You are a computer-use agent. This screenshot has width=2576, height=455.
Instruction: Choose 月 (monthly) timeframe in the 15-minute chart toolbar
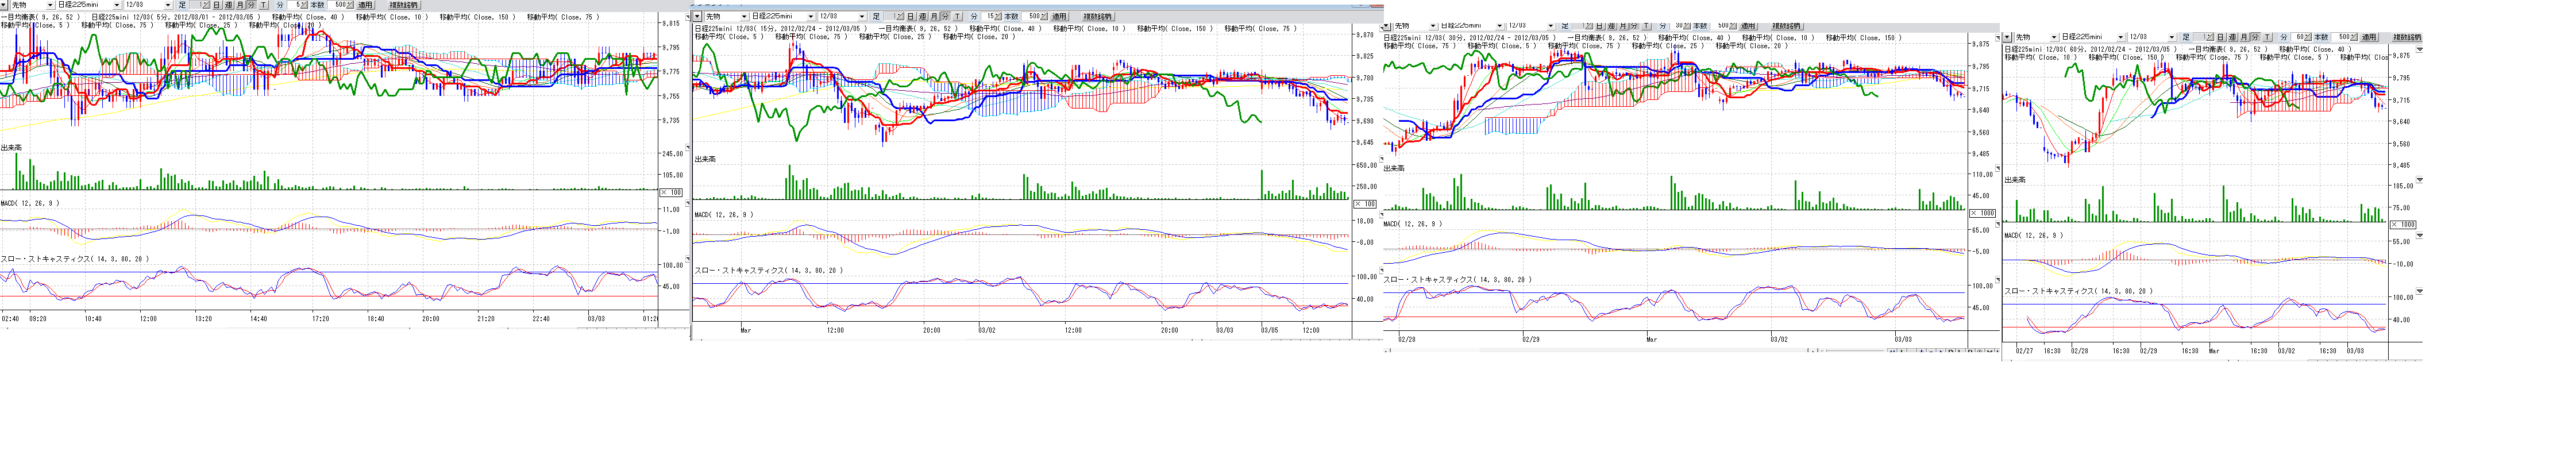click(x=934, y=17)
